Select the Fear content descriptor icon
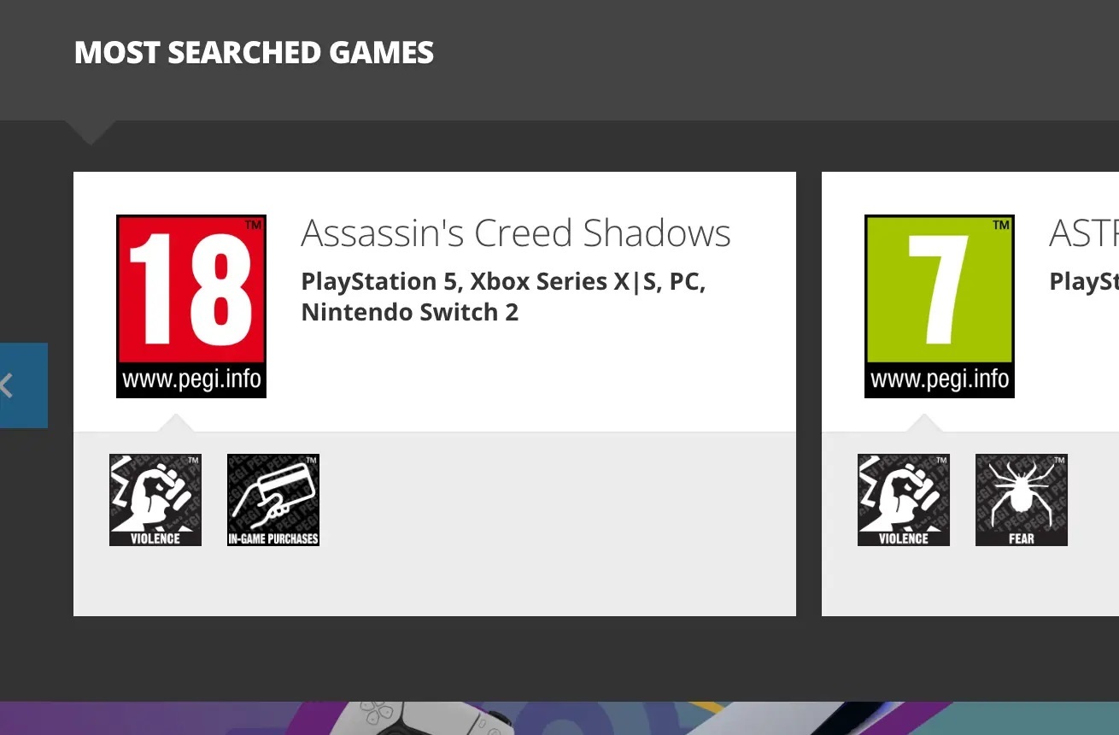This screenshot has height=735, width=1119. point(1021,499)
